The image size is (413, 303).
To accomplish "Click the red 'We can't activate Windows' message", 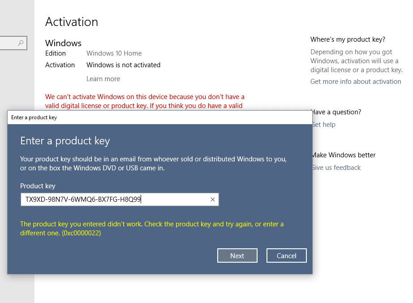I will point(145,101).
